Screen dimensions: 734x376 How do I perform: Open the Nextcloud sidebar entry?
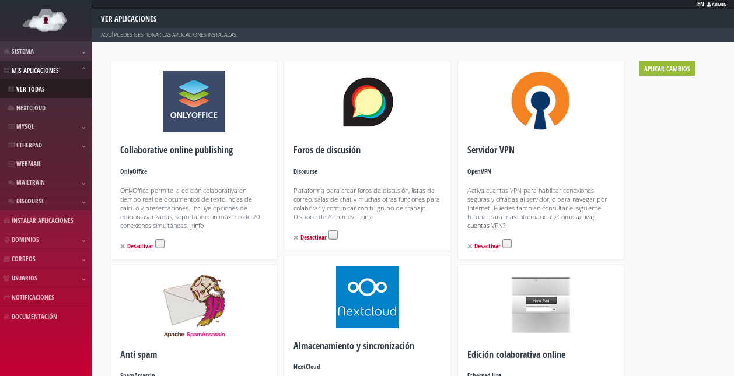coord(46,108)
